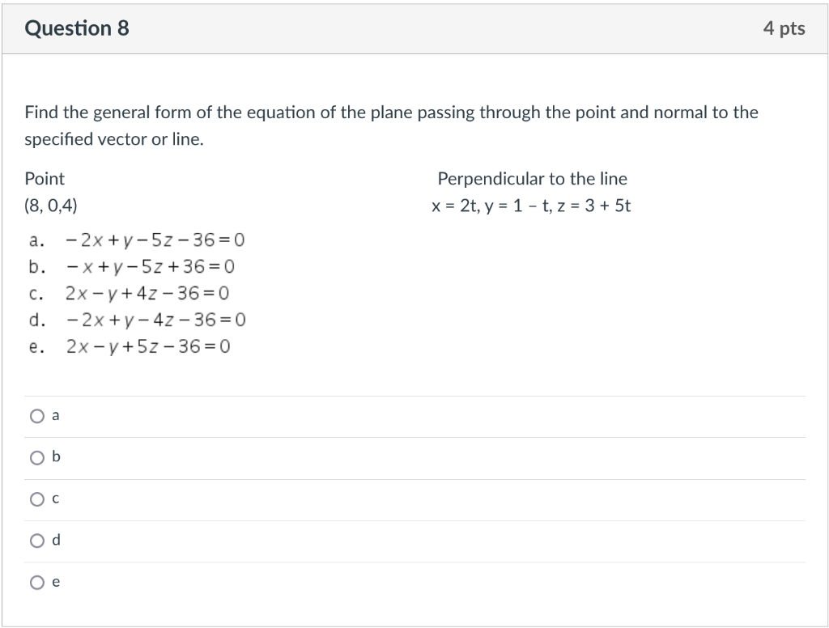The height and width of the screenshot is (628, 829).
Task: Select the radio button for answer e
Action: [x=37, y=582]
